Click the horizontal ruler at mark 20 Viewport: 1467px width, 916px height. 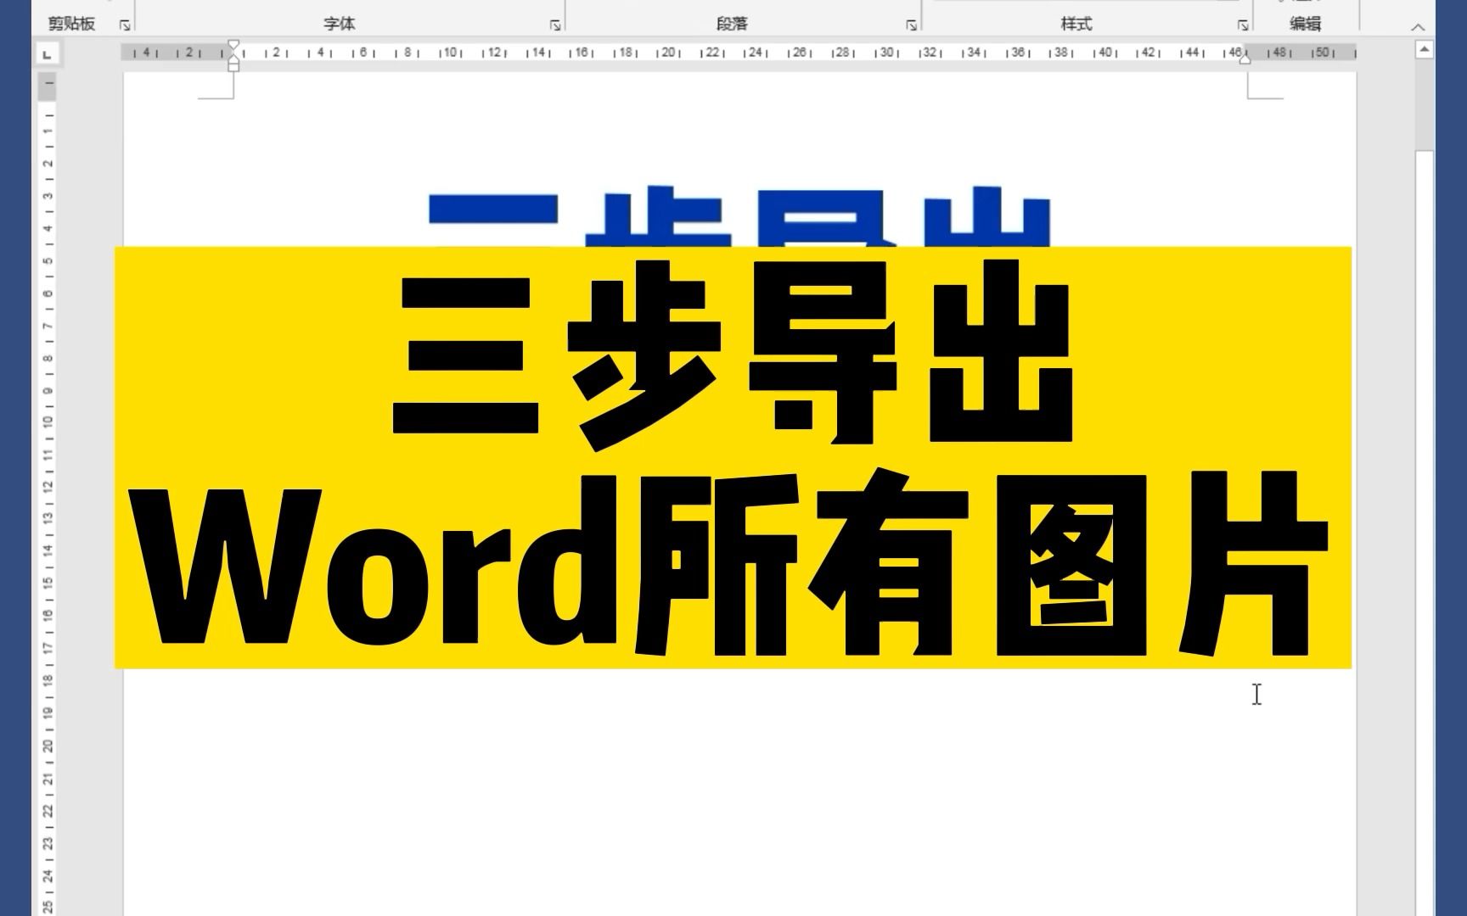[x=669, y=53]
